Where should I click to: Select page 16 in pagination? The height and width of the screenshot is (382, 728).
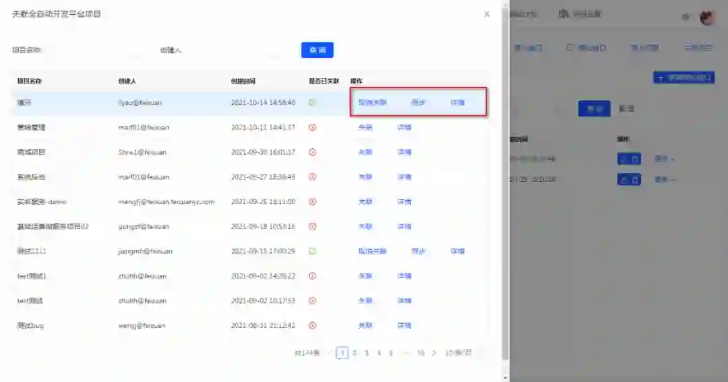(x=421, y=353)
